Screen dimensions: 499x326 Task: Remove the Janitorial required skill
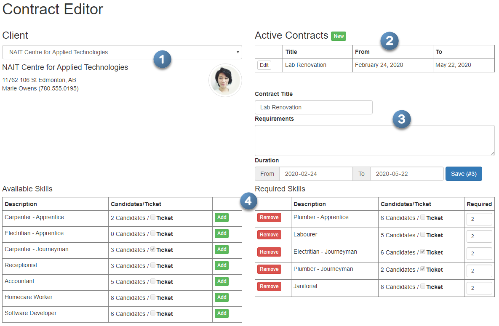coord(269,286)
